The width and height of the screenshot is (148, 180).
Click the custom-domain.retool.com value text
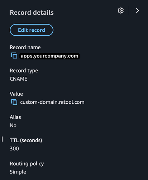[x=52, y=102]
